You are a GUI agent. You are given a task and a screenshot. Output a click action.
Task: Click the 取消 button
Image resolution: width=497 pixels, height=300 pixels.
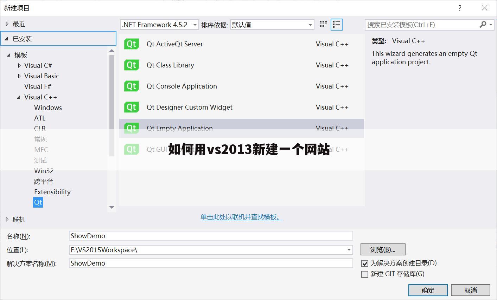click(471, 290)
